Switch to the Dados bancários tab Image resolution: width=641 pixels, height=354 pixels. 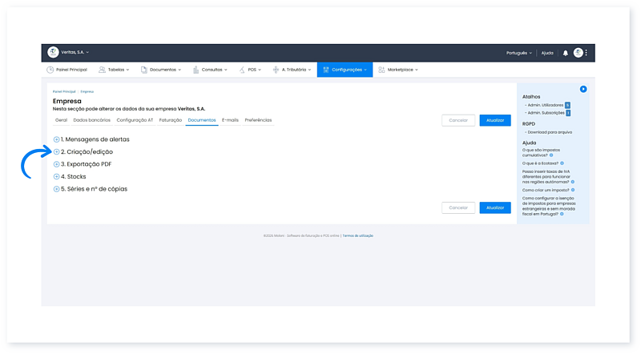[91, 120]
